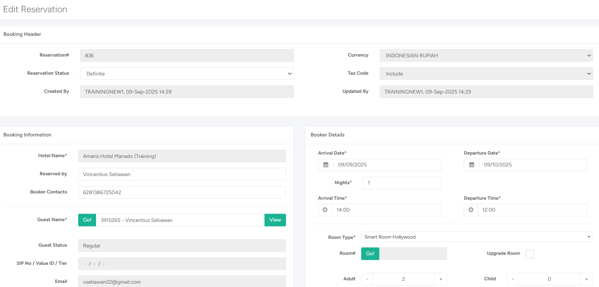Click the Arrival Time field showing 14:00

pos(386,210)
